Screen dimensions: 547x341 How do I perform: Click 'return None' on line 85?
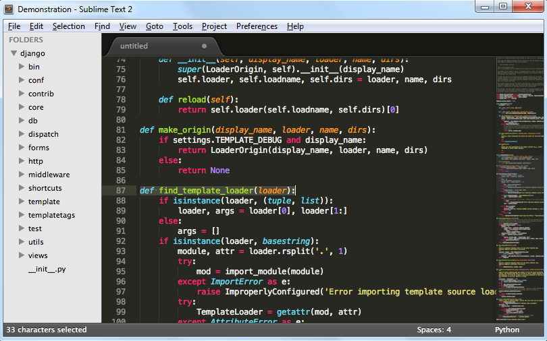[x=204, y=170]
